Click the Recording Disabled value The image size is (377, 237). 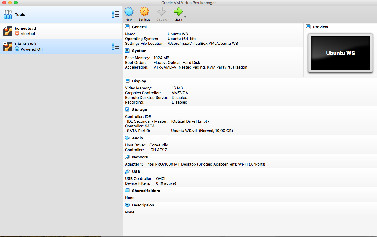point(180,102)
